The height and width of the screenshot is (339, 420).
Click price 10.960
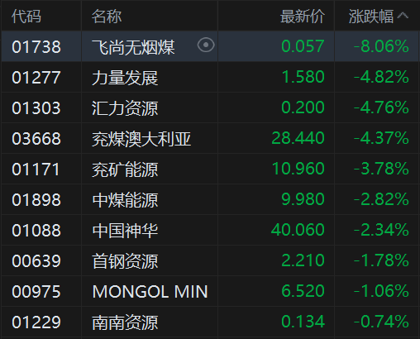point(298,169)
